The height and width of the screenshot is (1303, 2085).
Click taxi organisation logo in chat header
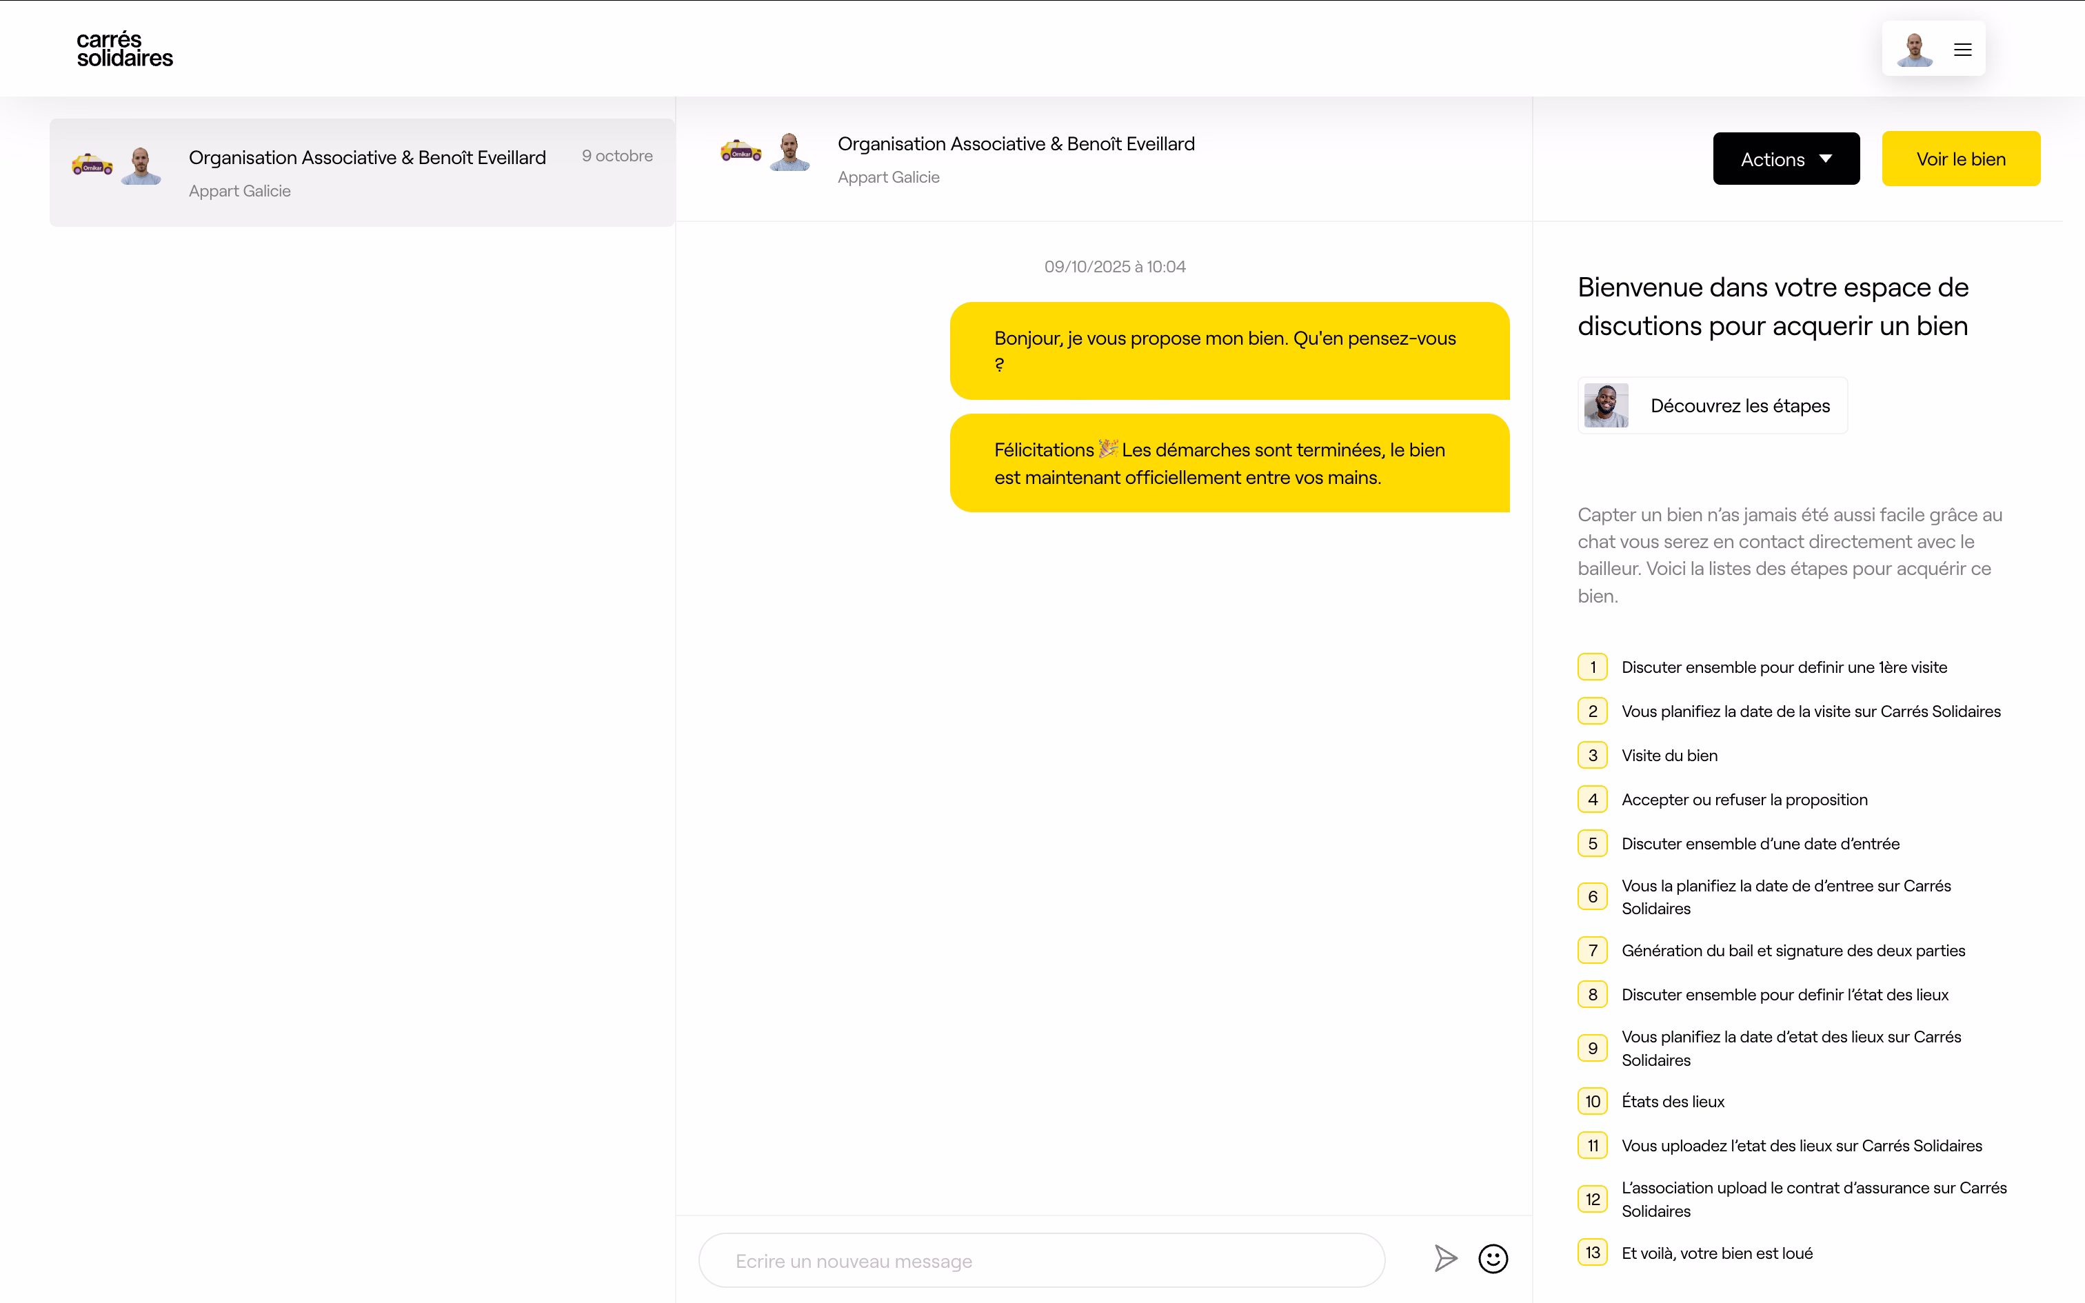tap(741, 152)
